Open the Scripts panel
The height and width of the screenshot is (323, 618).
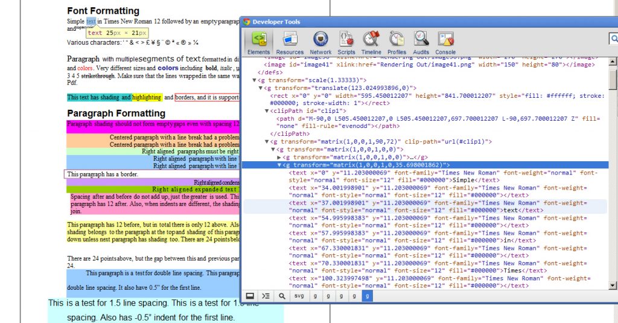click(346, 43)
